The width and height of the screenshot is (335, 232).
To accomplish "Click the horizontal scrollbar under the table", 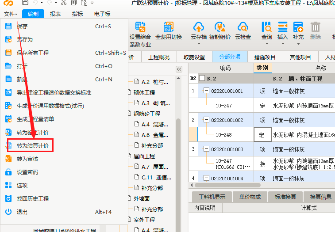I will (x=228, y=185).
